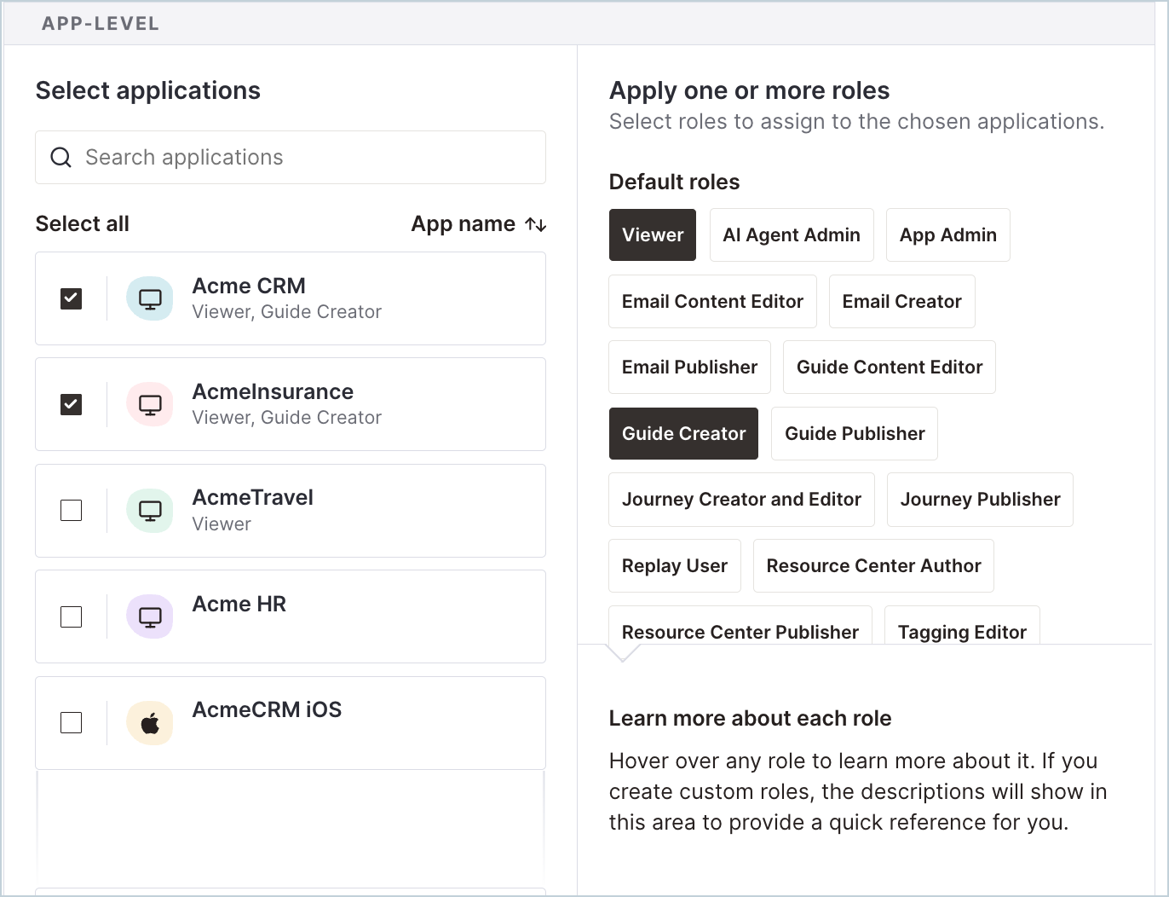Select the Journey Publisher role
The width and height of the screenshot is (1169, 897).
981,500
